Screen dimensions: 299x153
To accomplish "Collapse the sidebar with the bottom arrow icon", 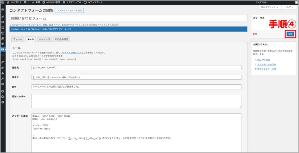I will (3, 102).
